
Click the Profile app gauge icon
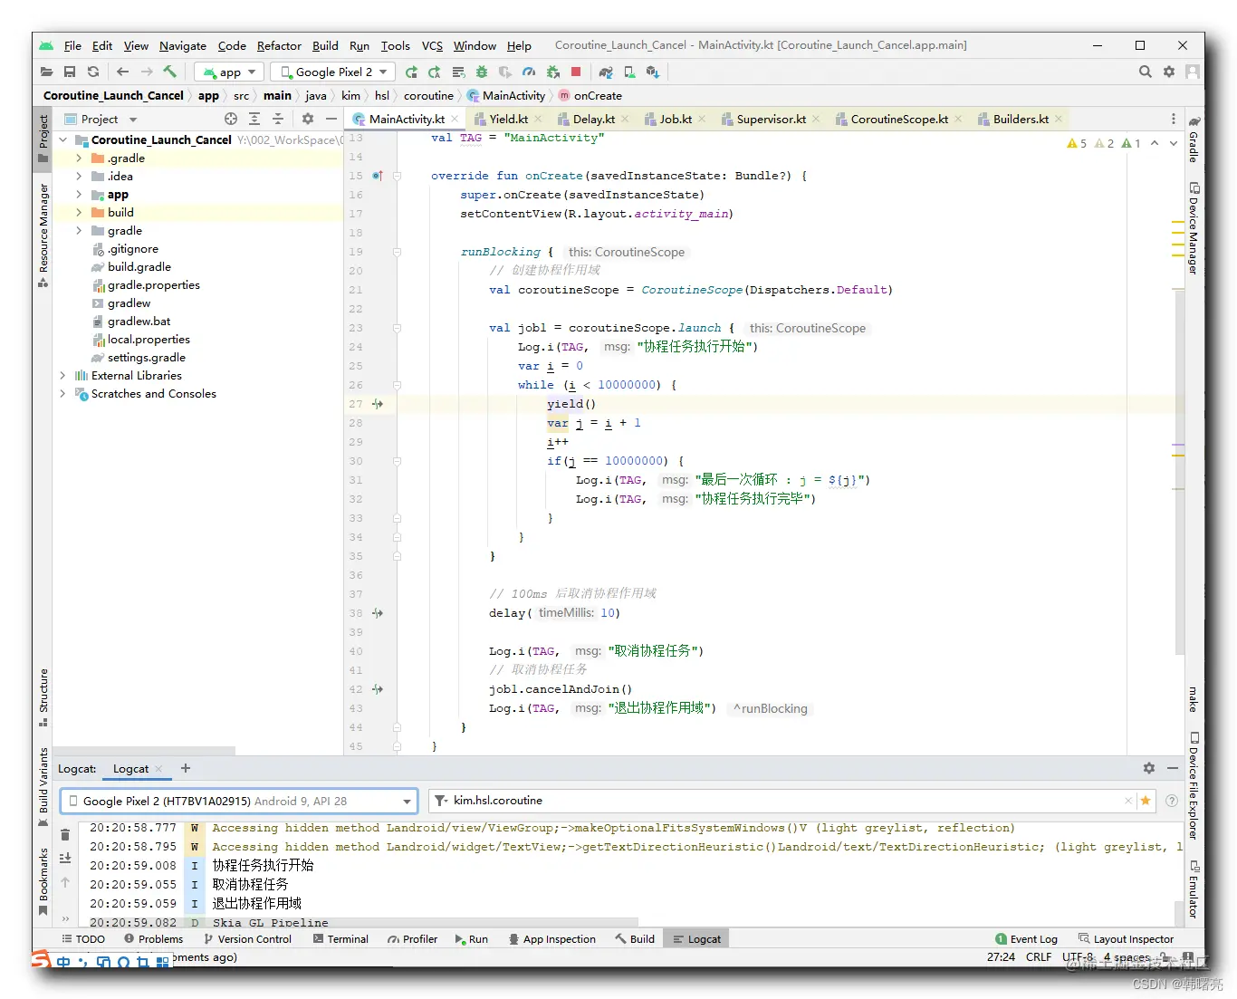pos(529,72)
